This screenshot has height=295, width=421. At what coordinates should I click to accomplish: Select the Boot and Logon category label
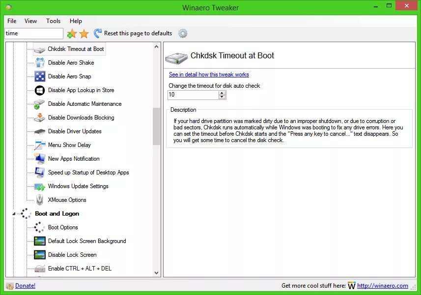coord(57,214)
